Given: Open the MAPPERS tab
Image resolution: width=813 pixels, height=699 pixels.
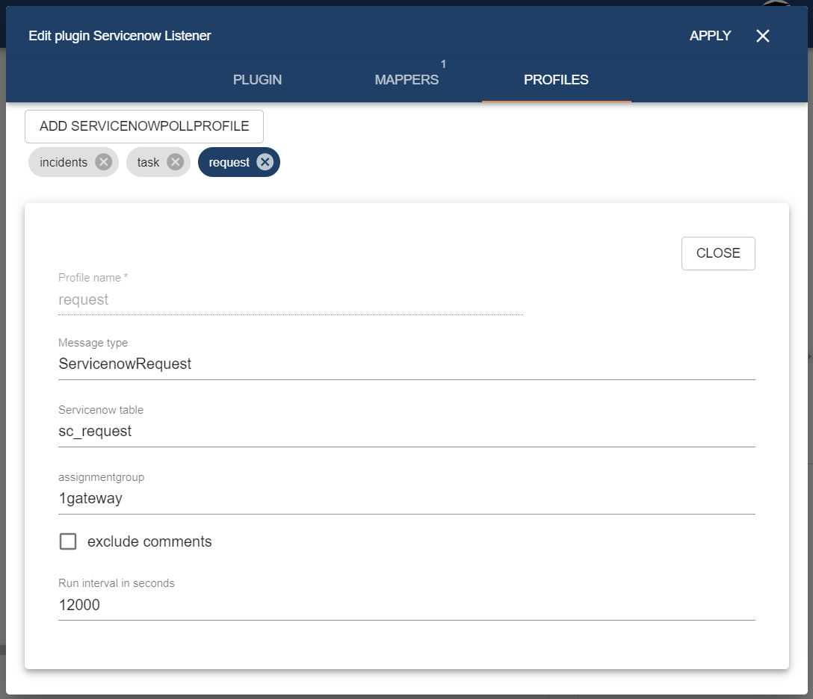Looking at the screenshot, I should (x=406, y=80).
